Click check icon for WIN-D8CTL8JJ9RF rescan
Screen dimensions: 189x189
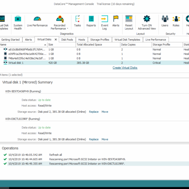click(x=5, y=163)
